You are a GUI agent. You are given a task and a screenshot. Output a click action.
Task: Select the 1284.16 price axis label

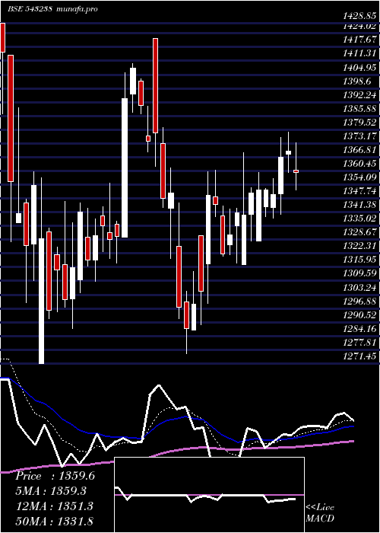click(x=359, y=329)
